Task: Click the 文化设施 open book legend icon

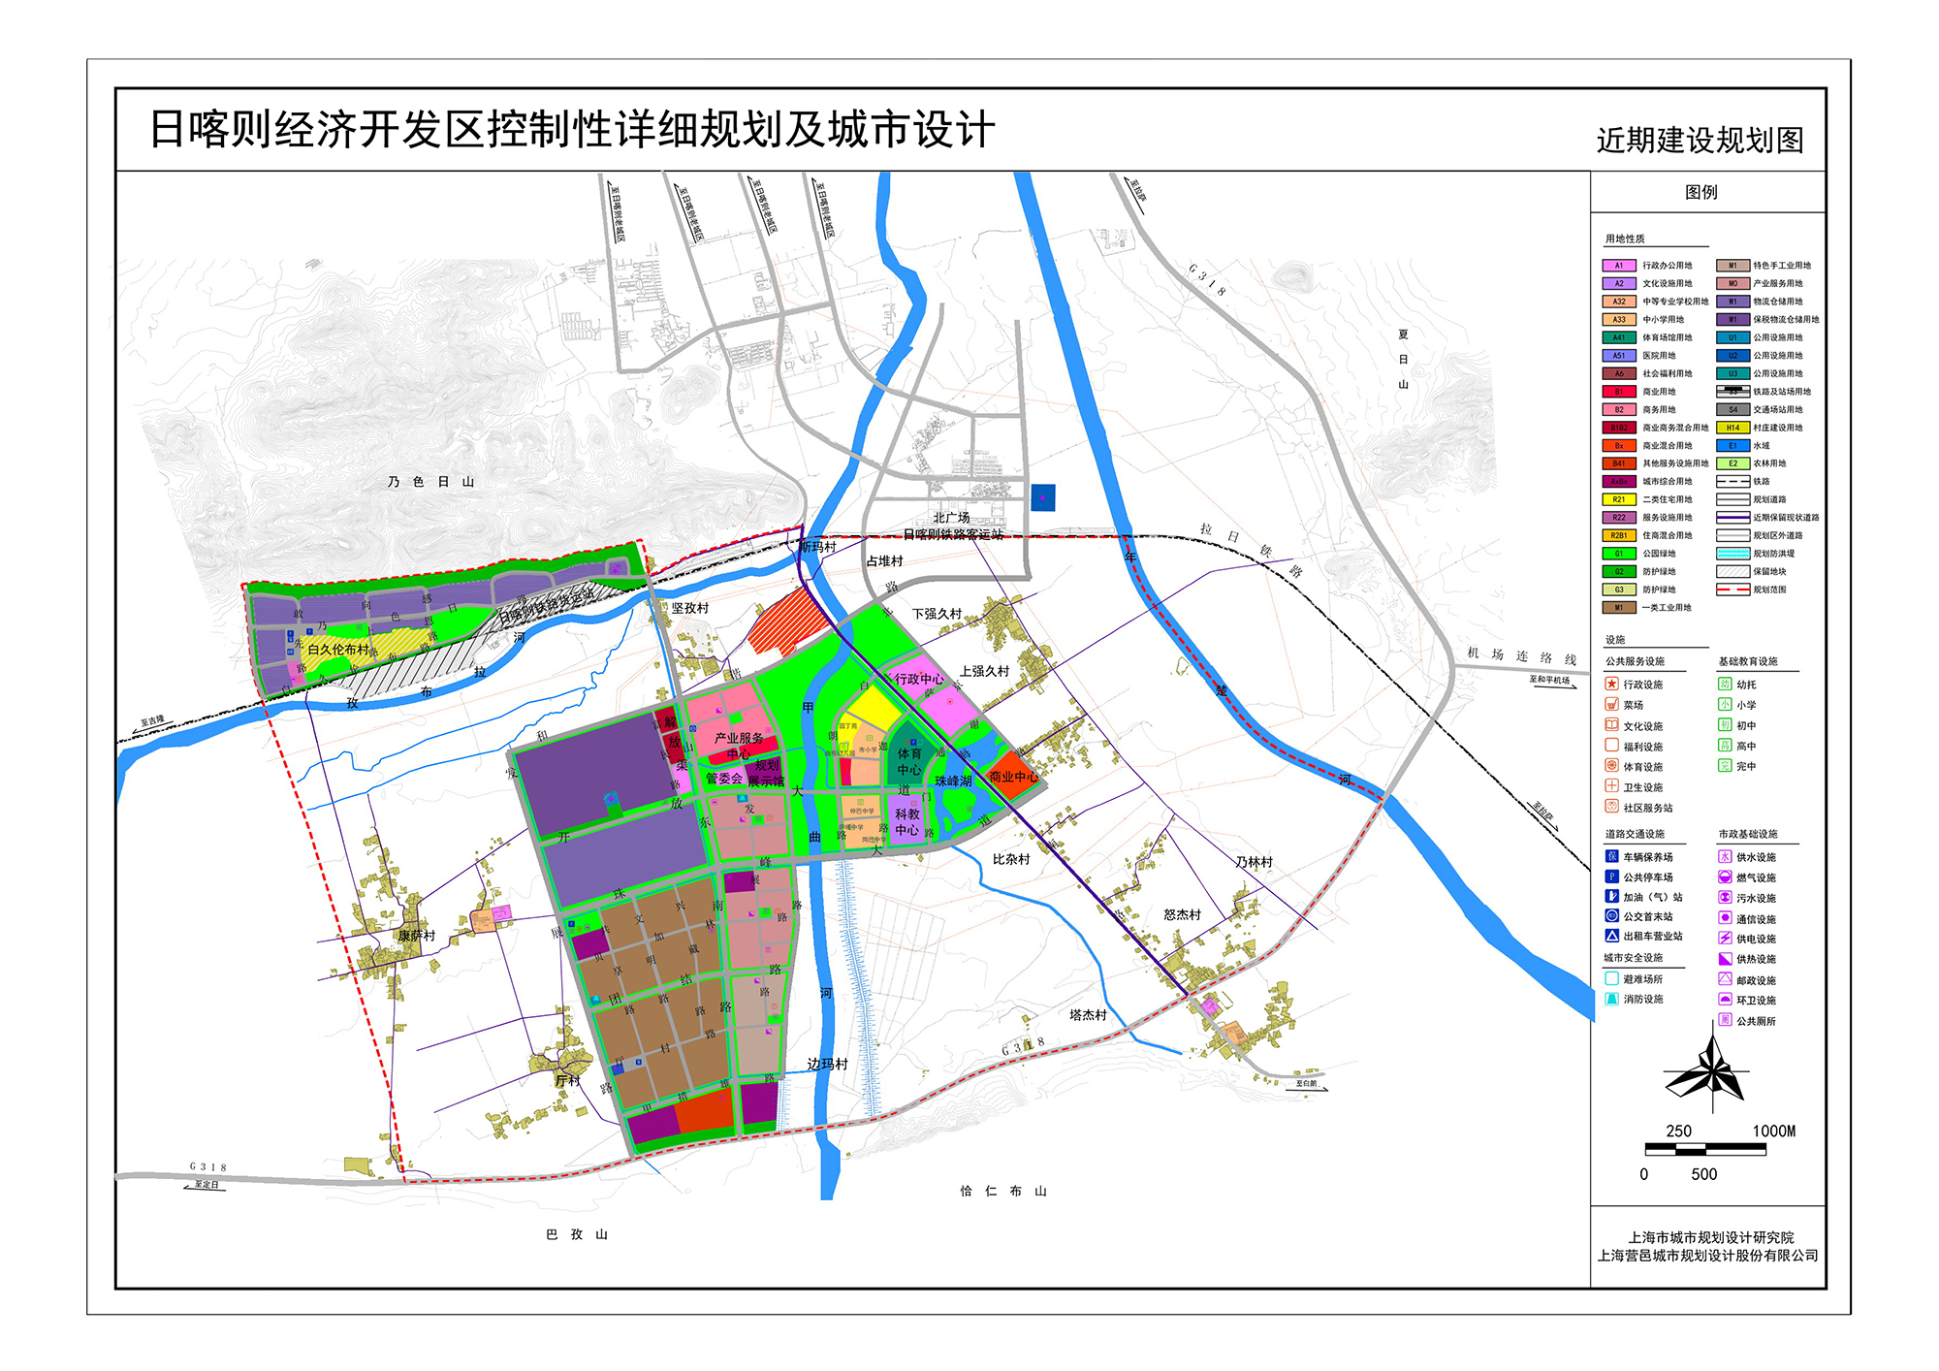Action: 1611,725
